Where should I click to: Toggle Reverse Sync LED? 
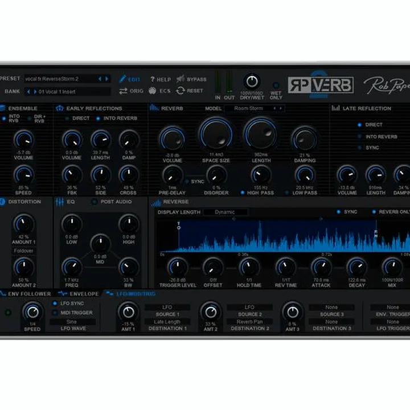[x=339, y=212]
